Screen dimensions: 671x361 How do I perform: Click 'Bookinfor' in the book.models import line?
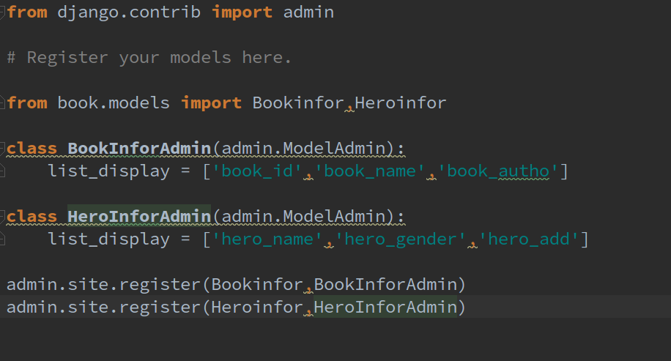pos(298,103)
